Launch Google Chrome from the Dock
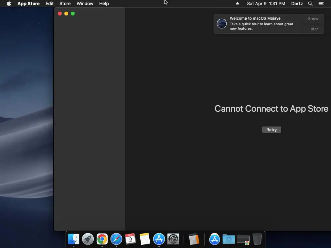The height and width of the screenshot is (248, 331). [x=102, y=239]
